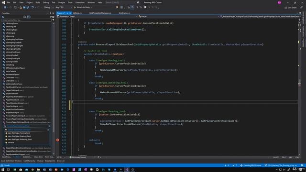This screenshot has width=306, height=172.
Task: Click the Visual Studio logo icon
Action: (3, 2)
